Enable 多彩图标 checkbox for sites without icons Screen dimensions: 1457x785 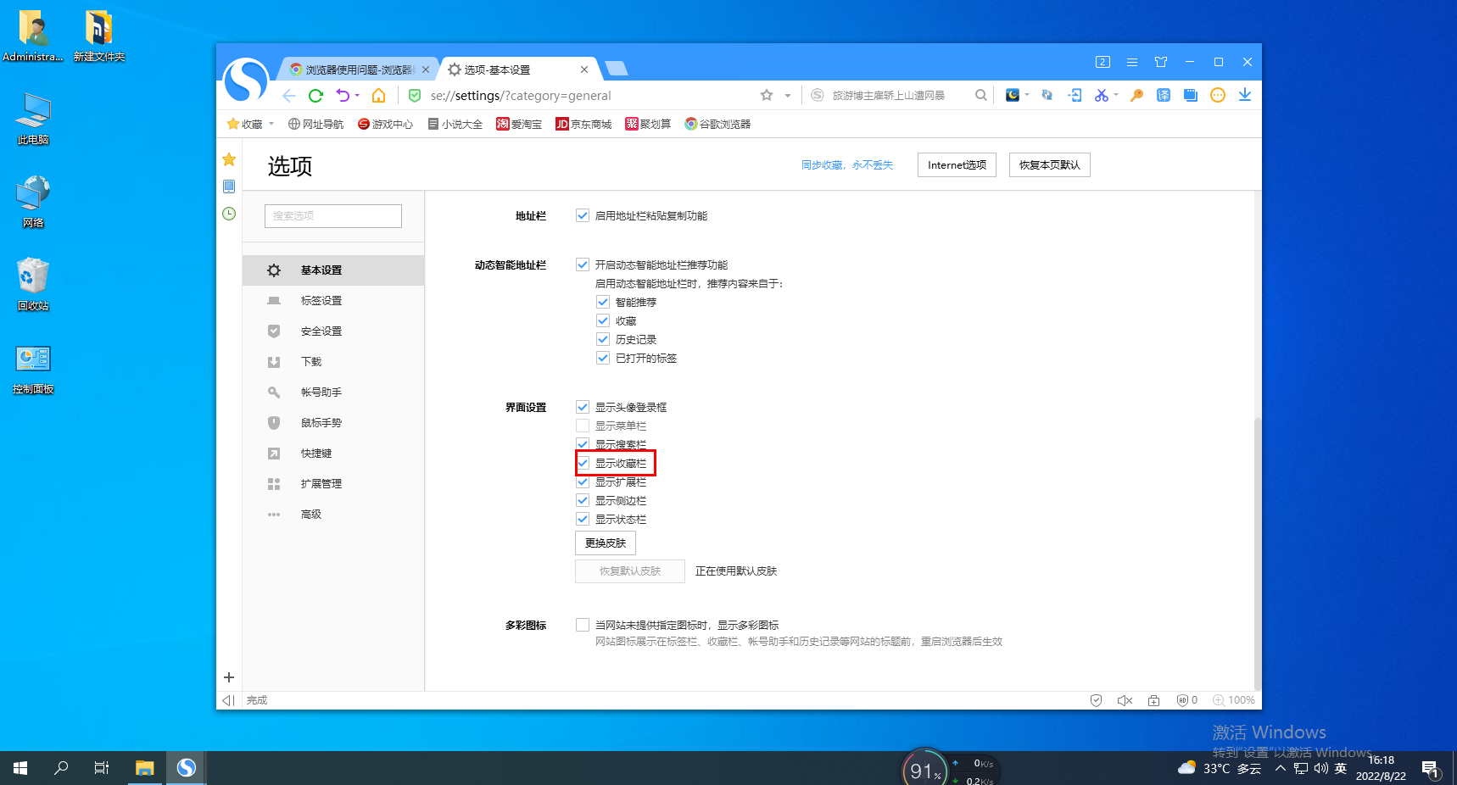click(583, 625)
